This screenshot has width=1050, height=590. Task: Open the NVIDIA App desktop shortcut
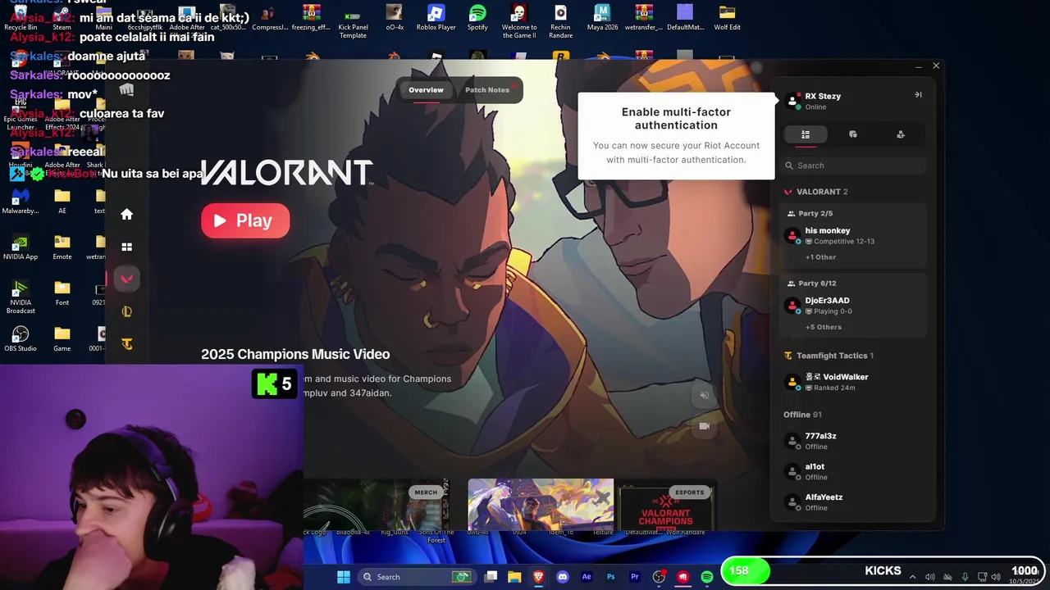tap(21, 247)
